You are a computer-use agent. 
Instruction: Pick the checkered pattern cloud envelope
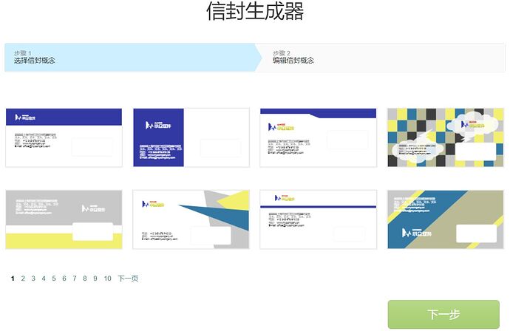click(445, 137)
